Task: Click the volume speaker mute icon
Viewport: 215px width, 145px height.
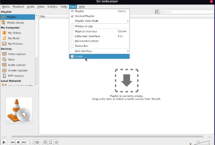Action: click(191, 144)
